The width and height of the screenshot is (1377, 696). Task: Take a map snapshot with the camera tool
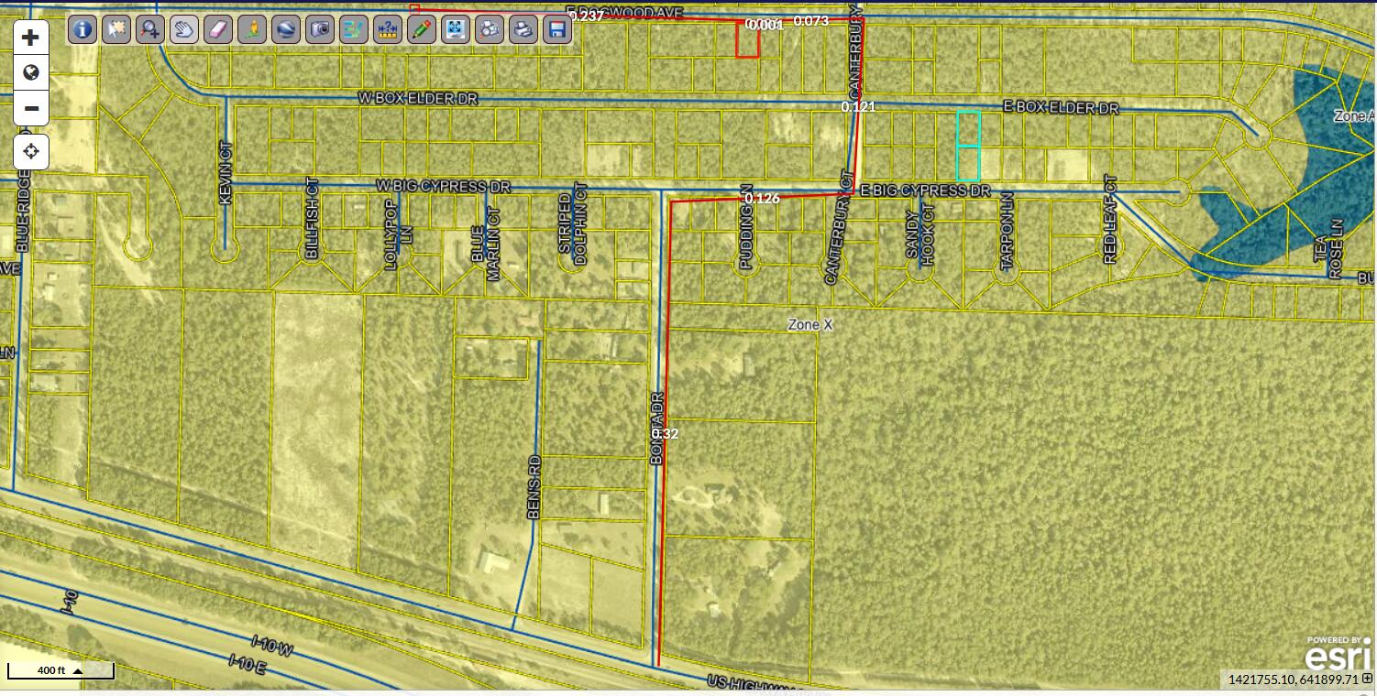pos(318,30)
